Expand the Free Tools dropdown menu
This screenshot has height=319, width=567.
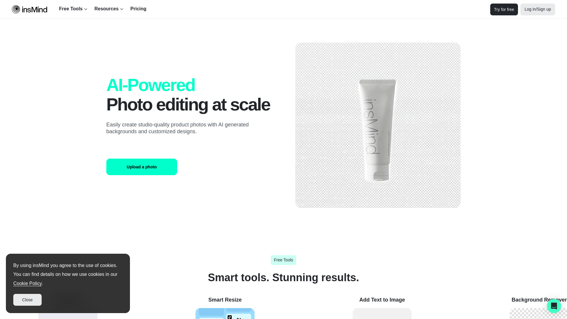click(73, 9)
